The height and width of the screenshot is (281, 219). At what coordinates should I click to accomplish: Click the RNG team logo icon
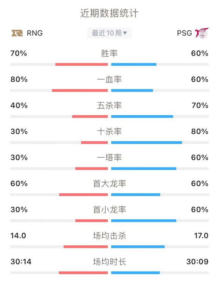(x=17, y=33)
